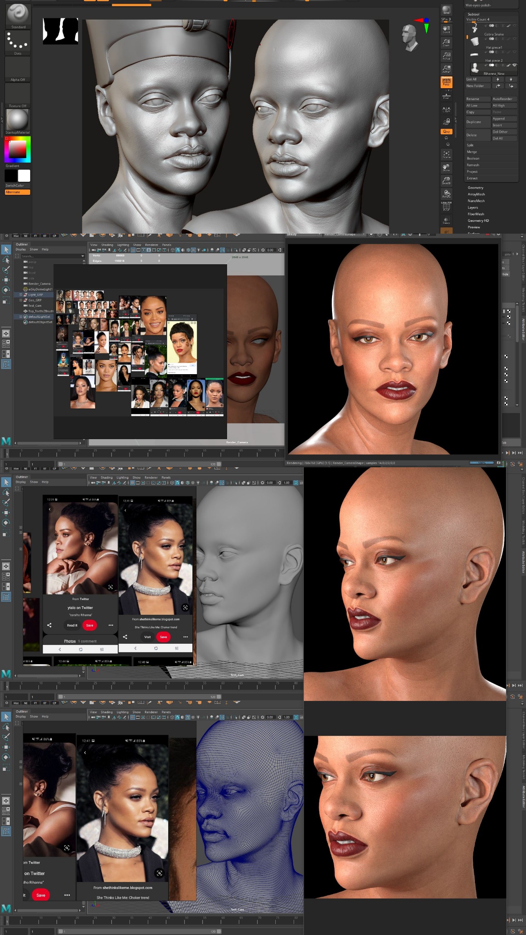Click the Z-axis rotation icon below XYZ

[448, 144]
